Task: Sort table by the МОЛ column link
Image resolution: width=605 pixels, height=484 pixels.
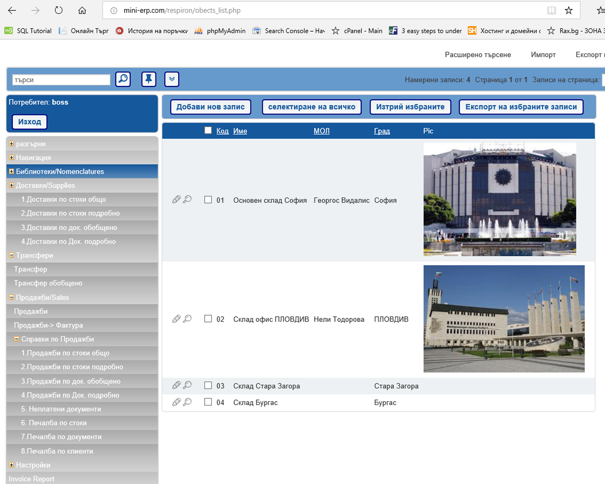Action: [x=321, y=131]
